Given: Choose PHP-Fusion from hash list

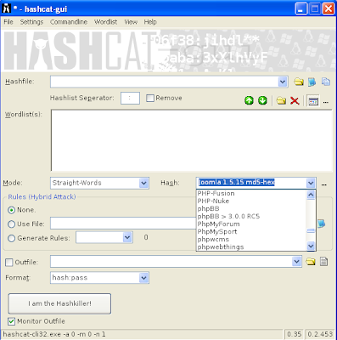Looking at the screenshot, I should tap(251, 194).
